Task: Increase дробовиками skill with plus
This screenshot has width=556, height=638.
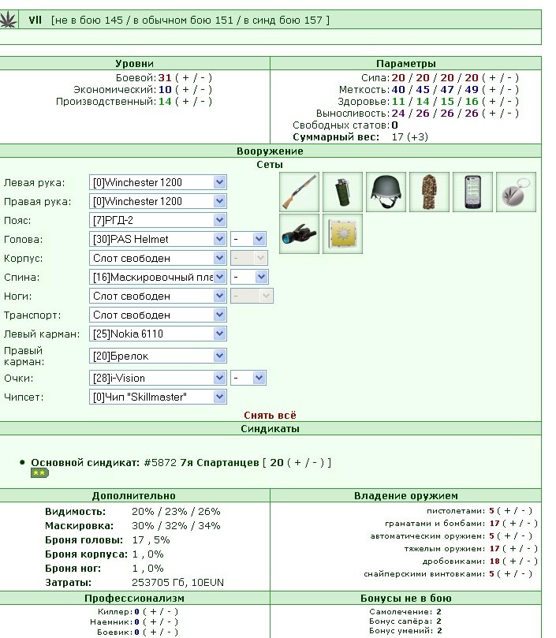Action: pyautogui.click(x=513, y=561)
